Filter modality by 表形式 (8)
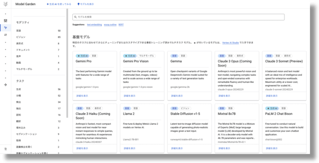This screenshot has height=163, width=319. [39, 43]
